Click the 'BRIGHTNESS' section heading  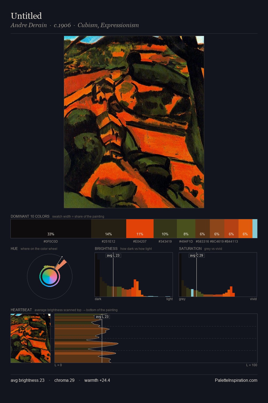(106, 249)
